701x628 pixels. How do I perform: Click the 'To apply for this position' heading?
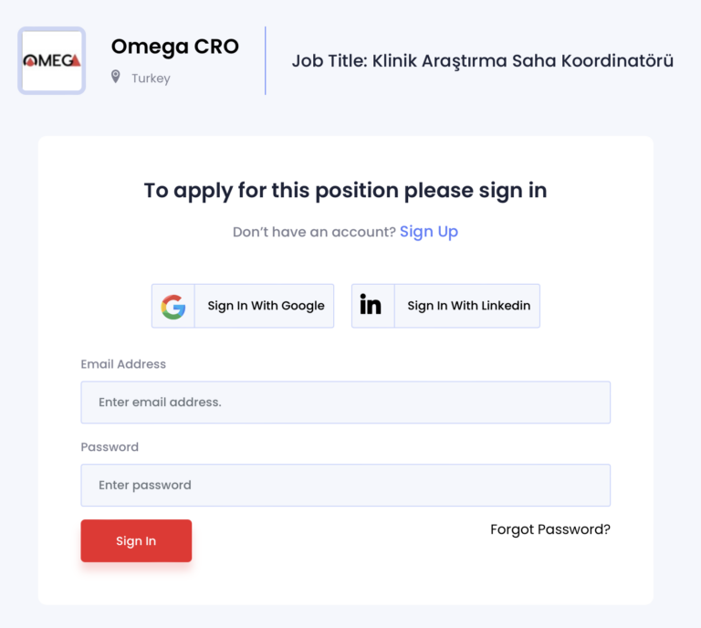point(345,191)
